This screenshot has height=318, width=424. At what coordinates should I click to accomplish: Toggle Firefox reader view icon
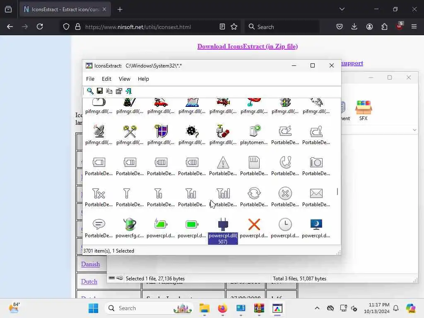(222, 27)
